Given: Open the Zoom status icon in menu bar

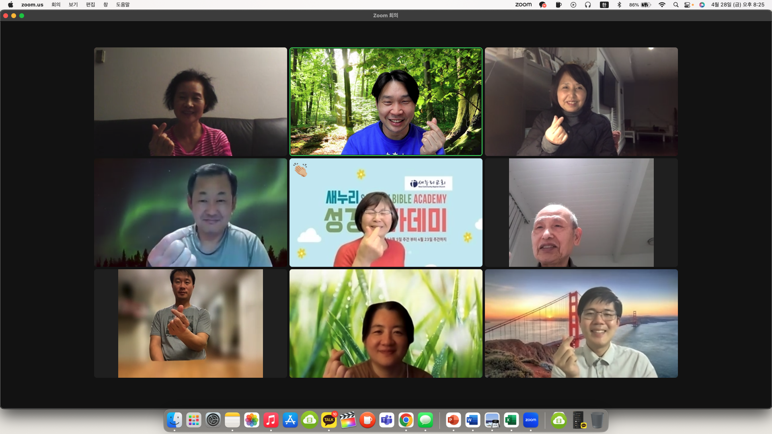Looking at the screenshot, I should [523, 5].
